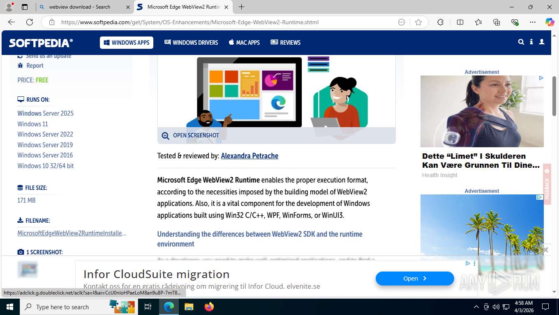Click the reader feedback smiley icon in address bar
This screenshot has width=559, height=315.
tap(402, 22)
